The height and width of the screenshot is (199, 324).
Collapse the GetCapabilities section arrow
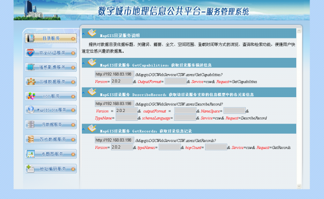click(83, 65)
